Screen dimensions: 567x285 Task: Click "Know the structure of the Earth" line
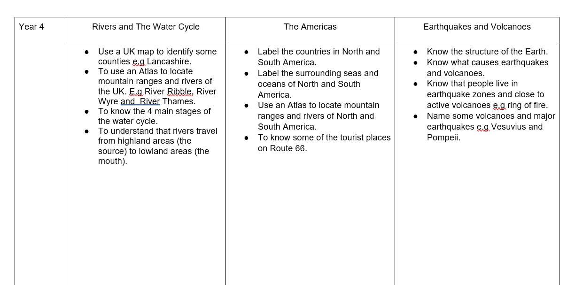[487, 52]
